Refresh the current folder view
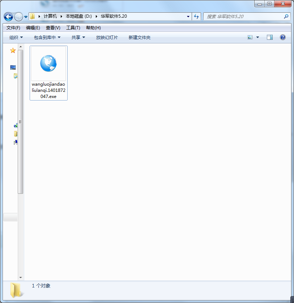Viewport: 294px width, 303px height. 196,17
